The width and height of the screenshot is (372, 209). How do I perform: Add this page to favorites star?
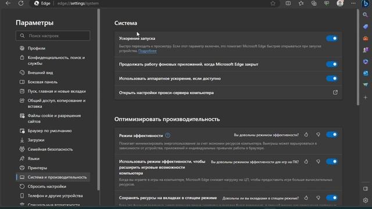(273, 3)
